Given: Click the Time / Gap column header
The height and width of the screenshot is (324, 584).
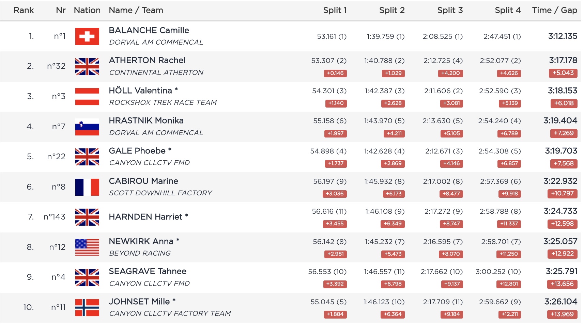Looking at the screenshot, I should pyautogui.click(x=554, y=10).
